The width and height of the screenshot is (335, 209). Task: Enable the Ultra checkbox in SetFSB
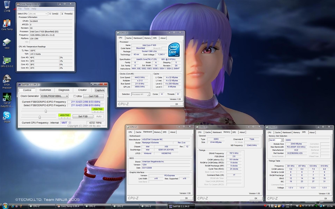(75, 96)
